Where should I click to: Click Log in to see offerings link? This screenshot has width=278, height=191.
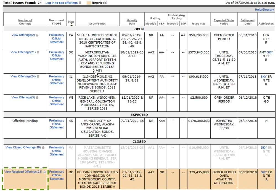coord(61,3)
